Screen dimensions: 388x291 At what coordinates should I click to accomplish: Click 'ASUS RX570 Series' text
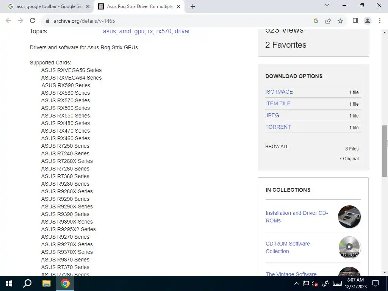tap(65, 100)
